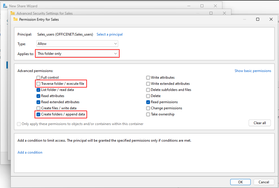Click Select a principal link
The width and height of the screenshot is (279, 188).
pyautogui.click(x=109, y=34)
